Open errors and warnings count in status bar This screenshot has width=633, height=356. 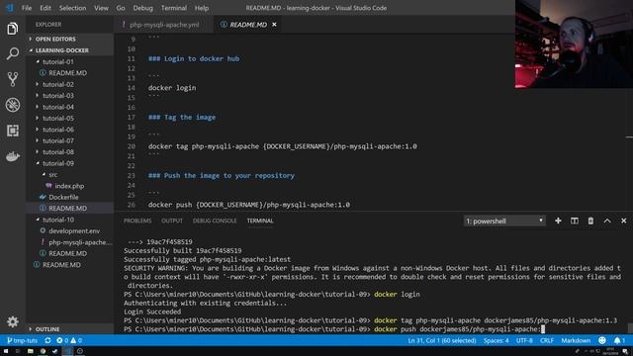(x=69, y=340)
